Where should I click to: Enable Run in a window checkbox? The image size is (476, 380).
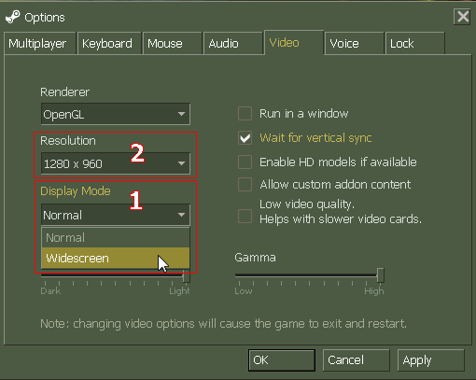(x=245, y=113)
